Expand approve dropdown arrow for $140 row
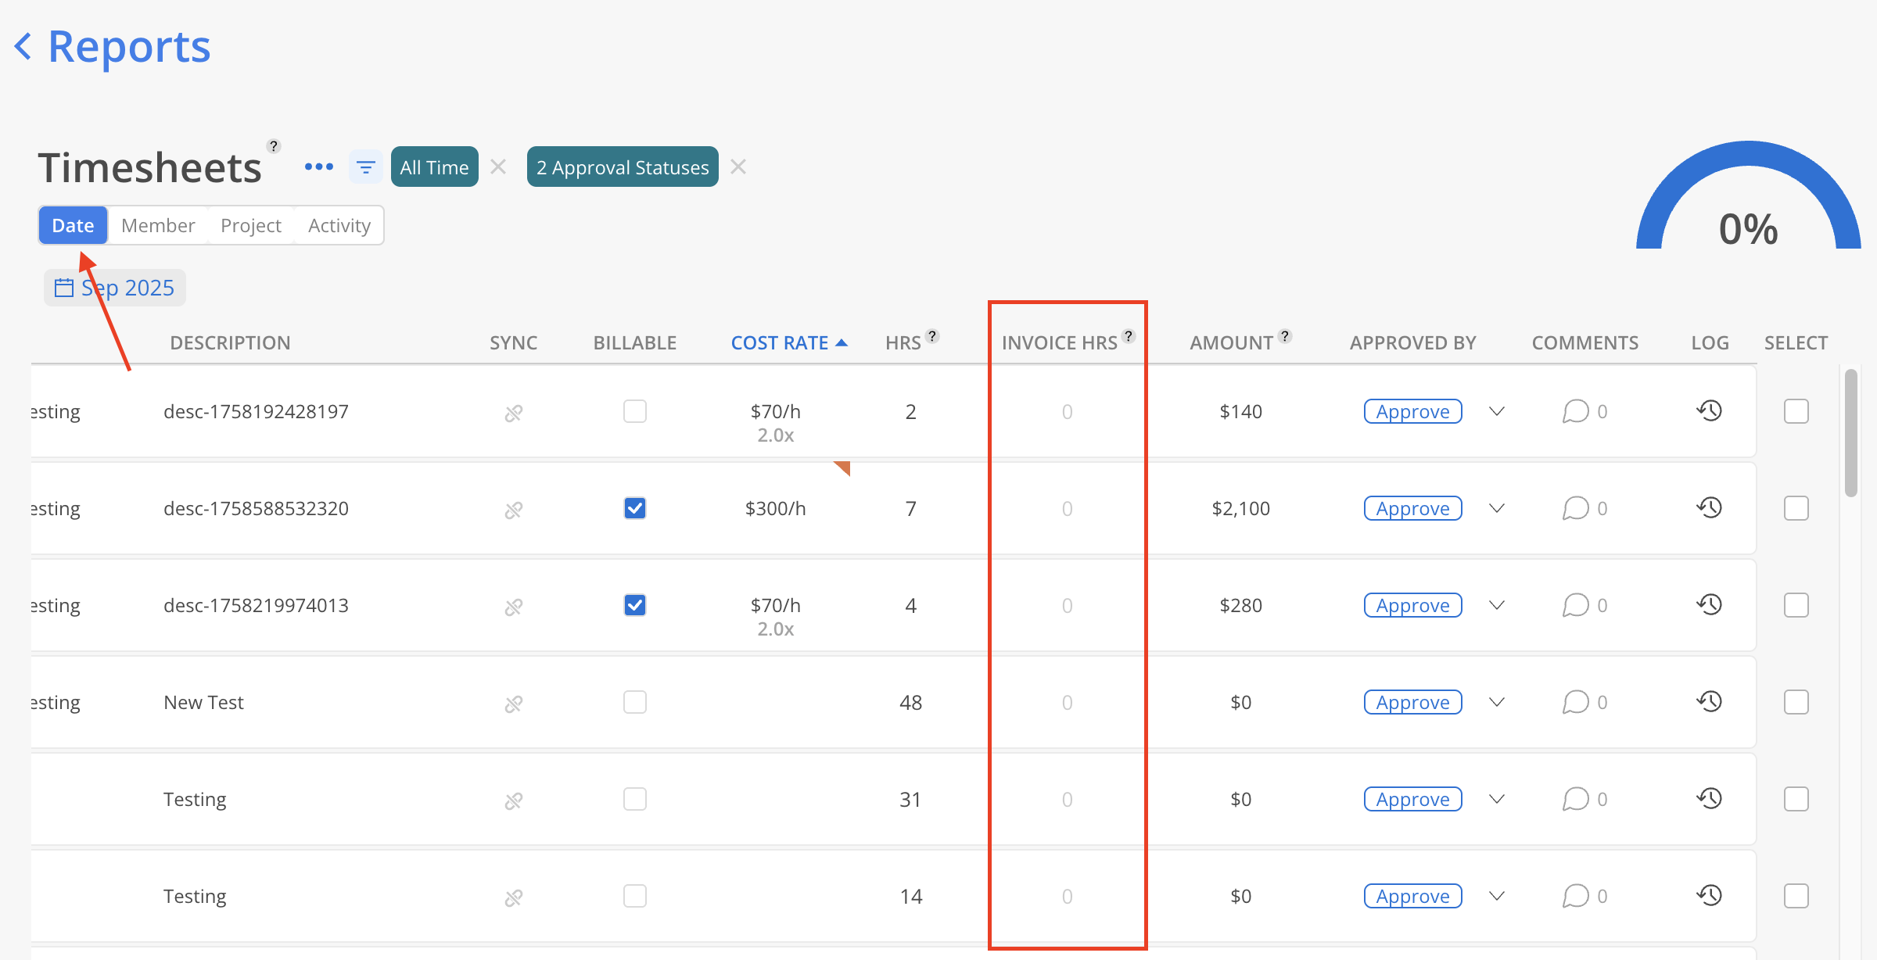The image size is (1877, 960). click(1496, 411)
